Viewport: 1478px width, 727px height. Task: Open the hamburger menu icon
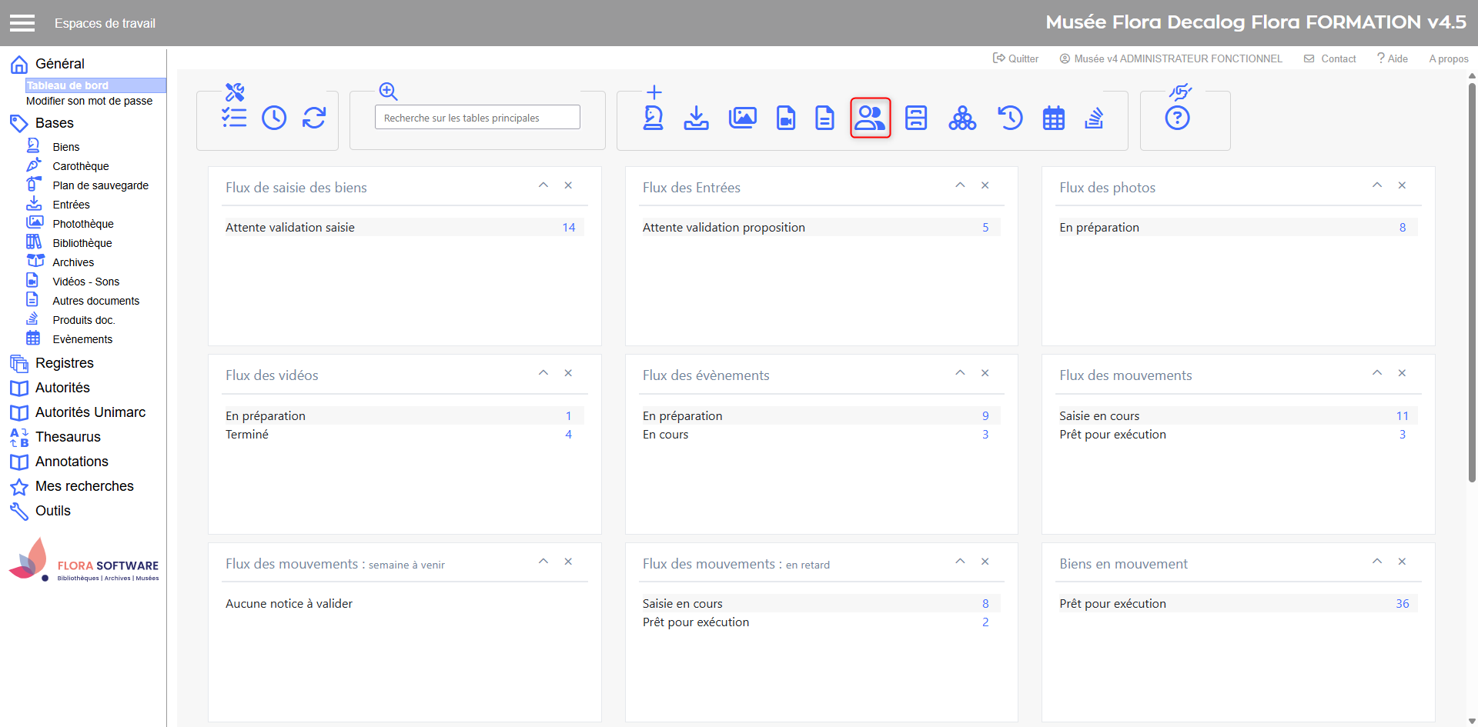coord(22,23)
